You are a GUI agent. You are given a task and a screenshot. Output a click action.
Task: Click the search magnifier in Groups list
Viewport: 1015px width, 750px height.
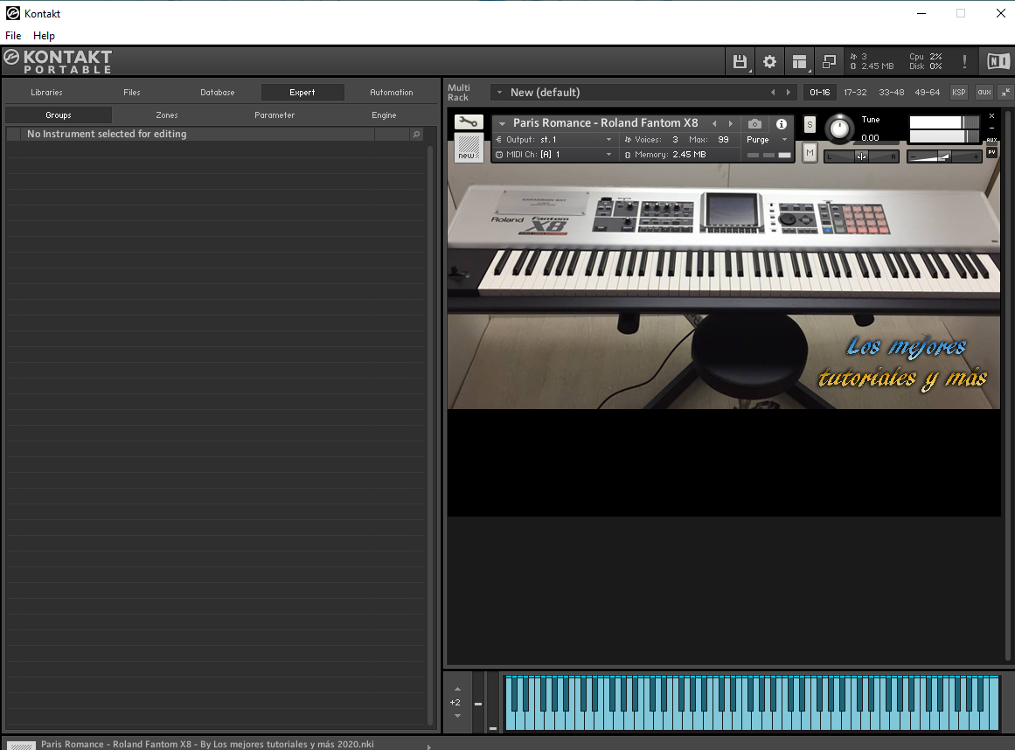click(416, 134)
